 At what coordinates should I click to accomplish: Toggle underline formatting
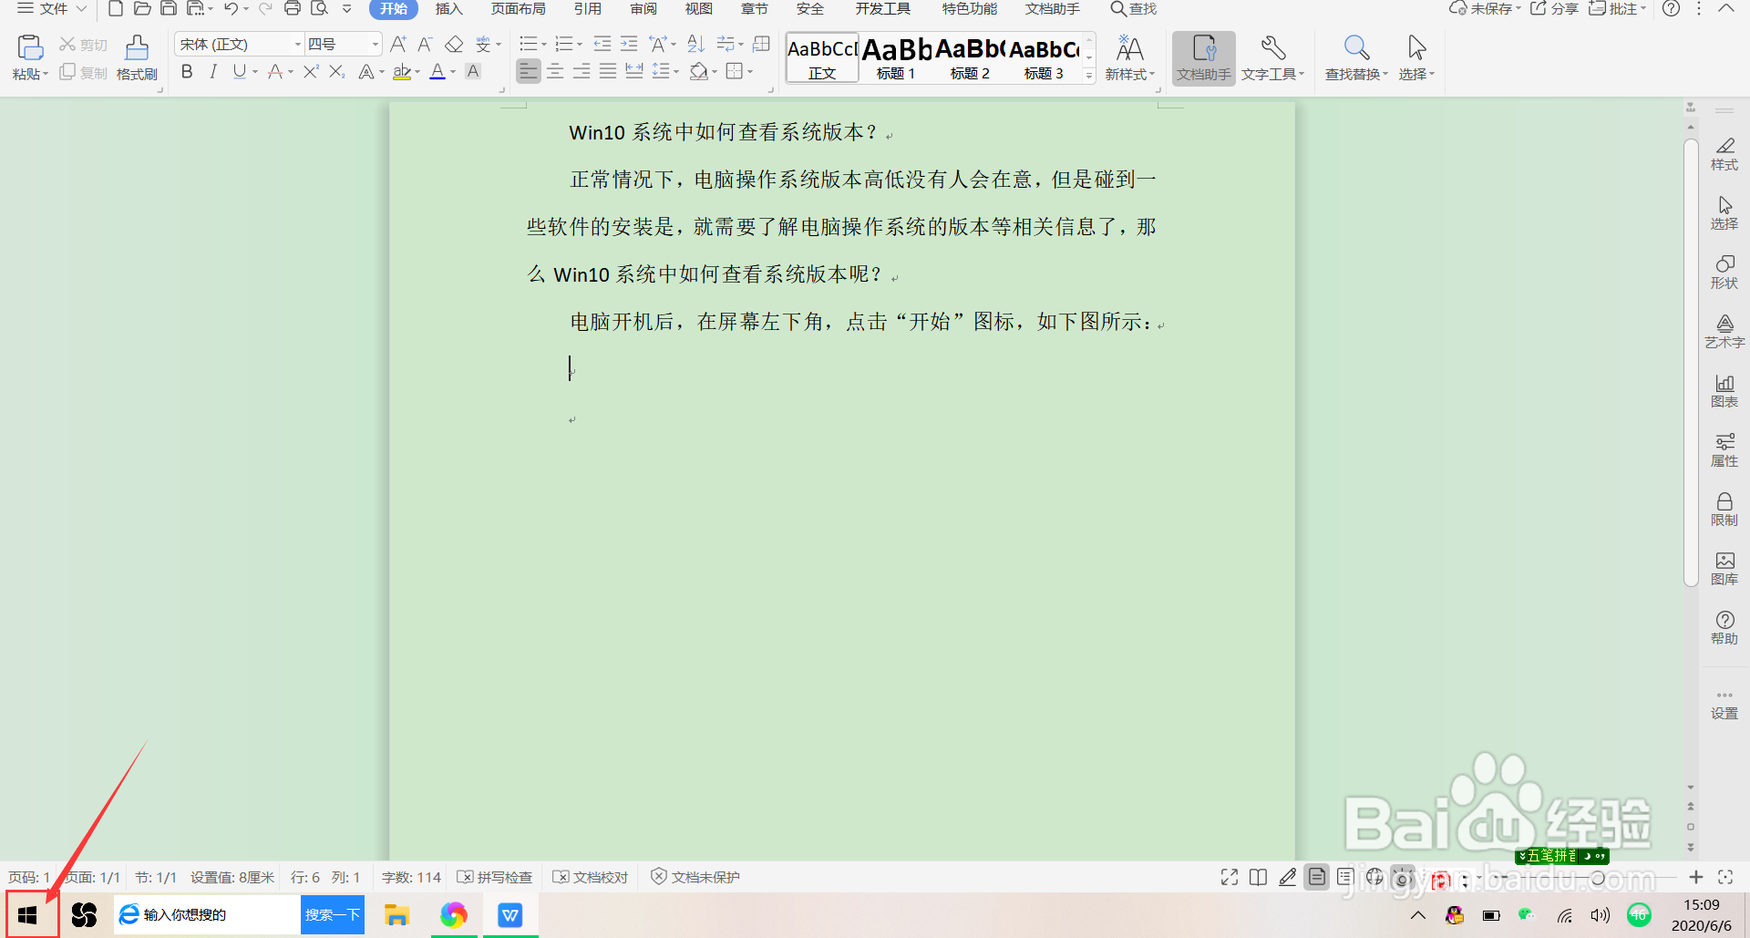coord(239,71)
